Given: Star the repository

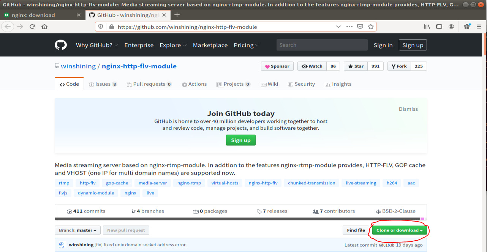Looking at the screenshot, I should (356, 66).
